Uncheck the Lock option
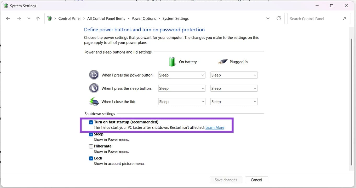 (x=91, y=158)
